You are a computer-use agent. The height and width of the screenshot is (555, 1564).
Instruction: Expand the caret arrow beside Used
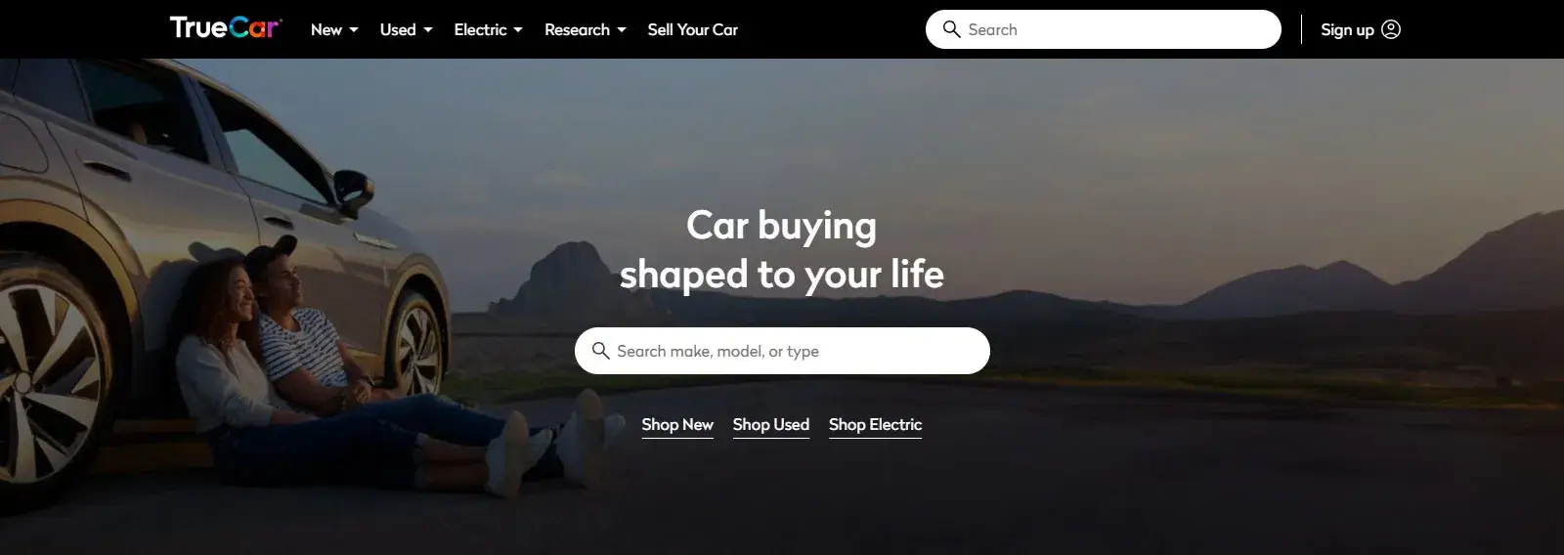pyautogui.click(x=427, y=30)
